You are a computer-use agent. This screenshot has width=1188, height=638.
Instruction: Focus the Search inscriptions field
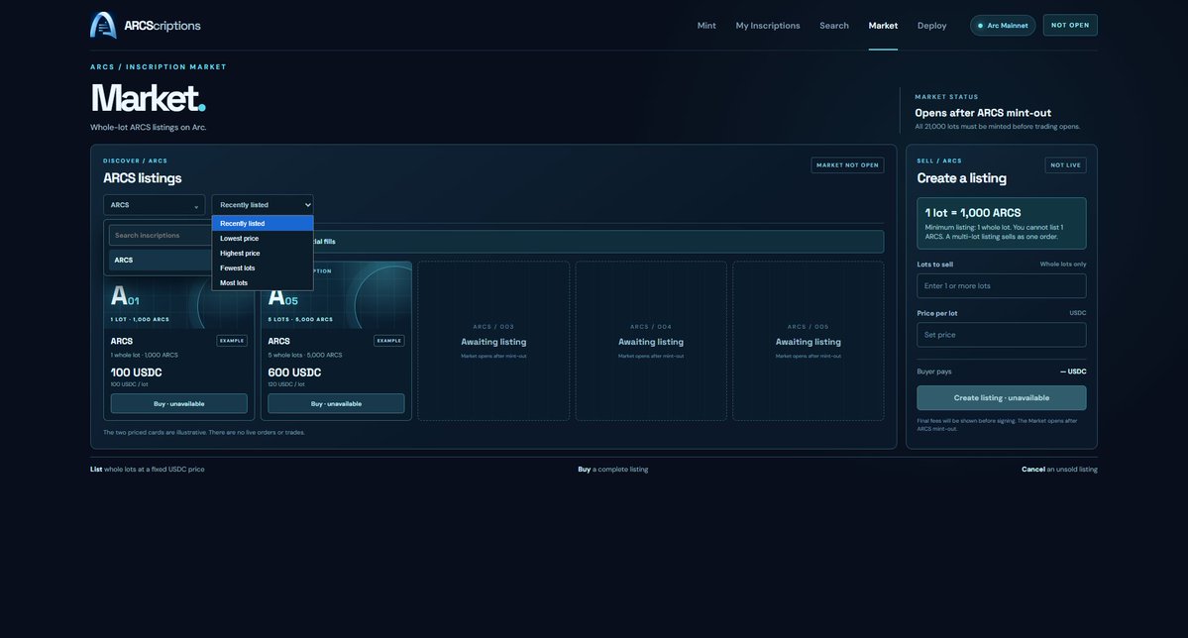161,236
